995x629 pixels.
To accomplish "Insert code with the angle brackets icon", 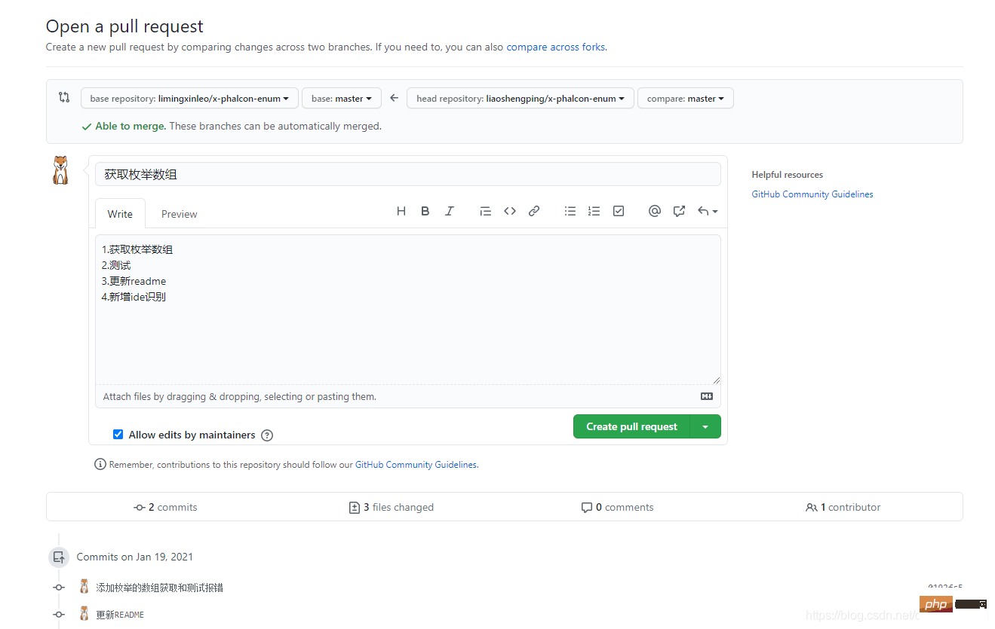I will (510, 212).
